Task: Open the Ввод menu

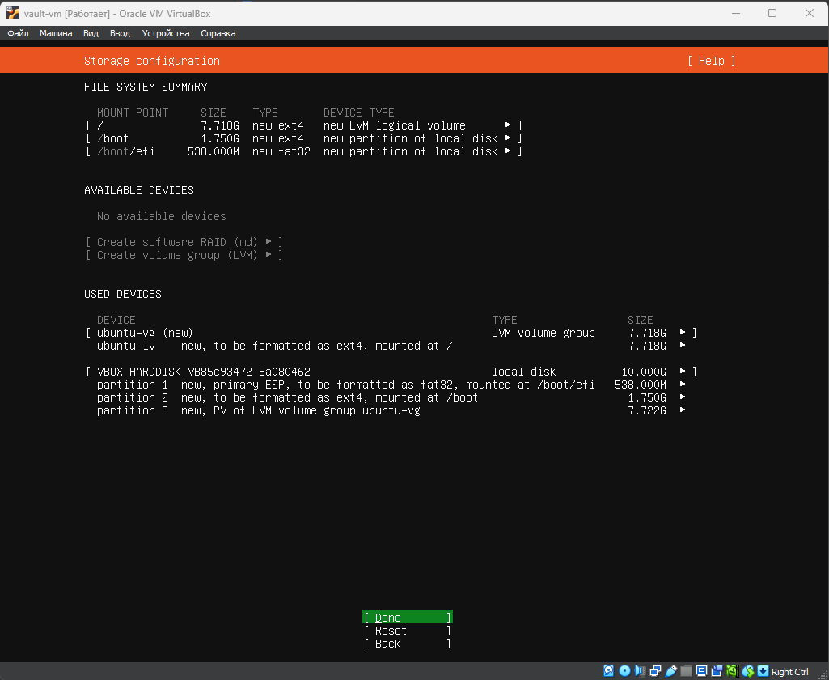Action: coord(120,33)
